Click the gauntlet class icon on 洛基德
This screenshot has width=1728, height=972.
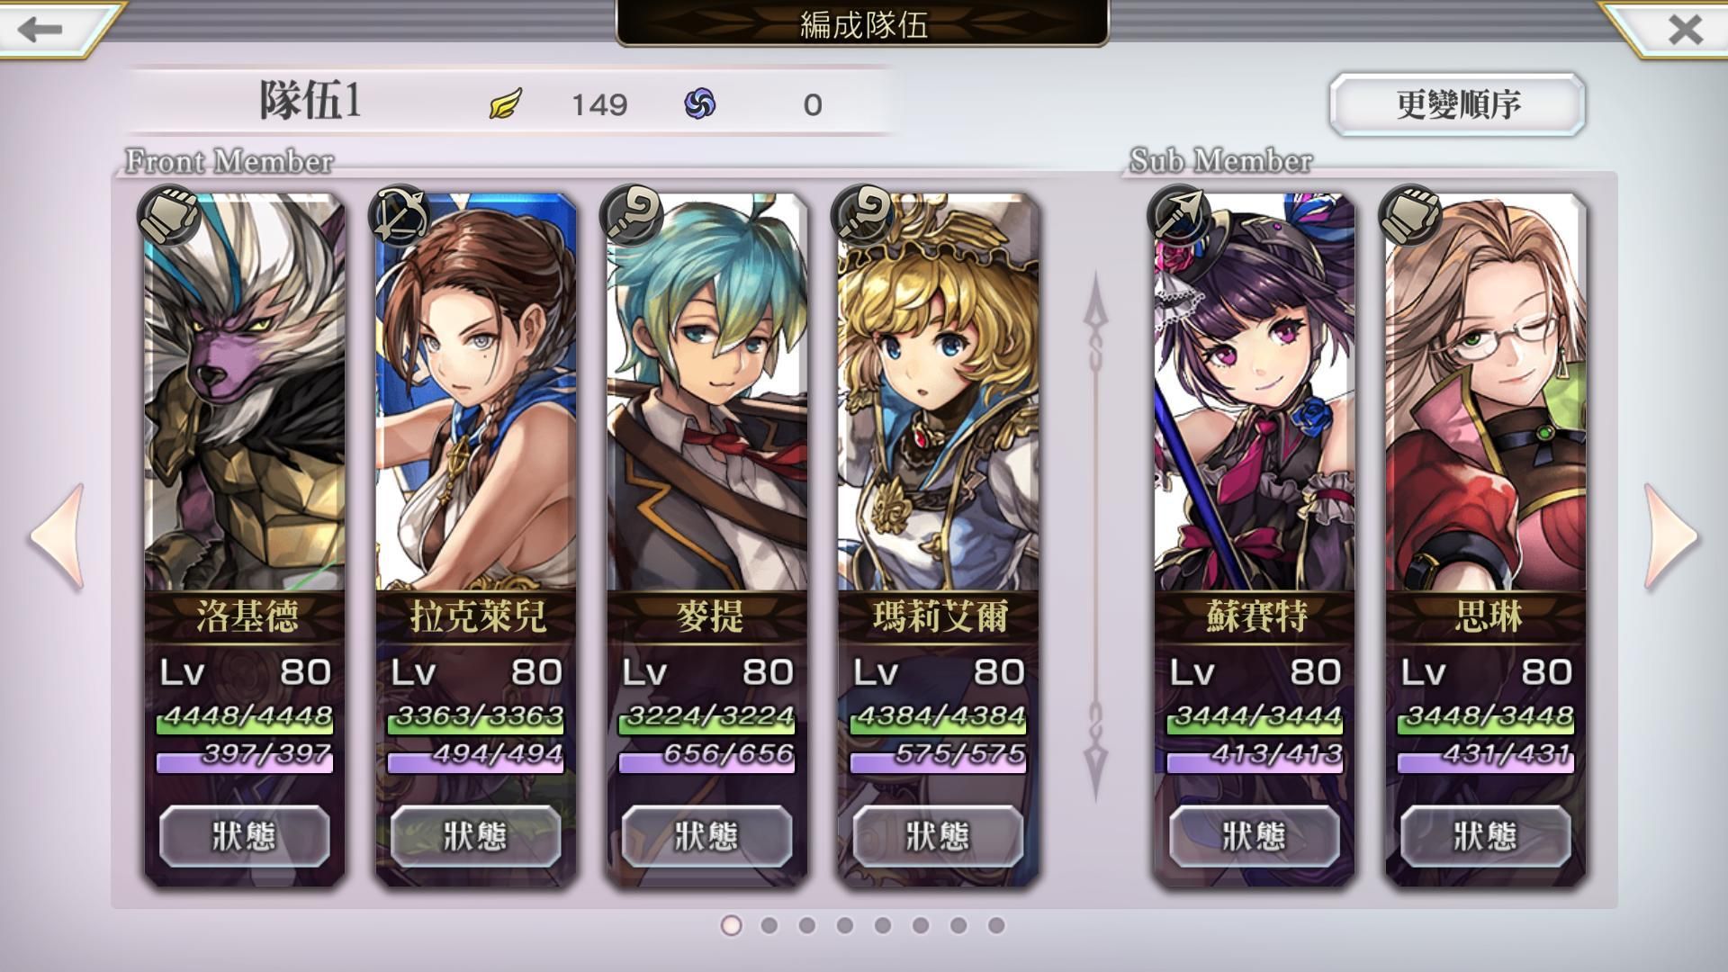point(168,216)
